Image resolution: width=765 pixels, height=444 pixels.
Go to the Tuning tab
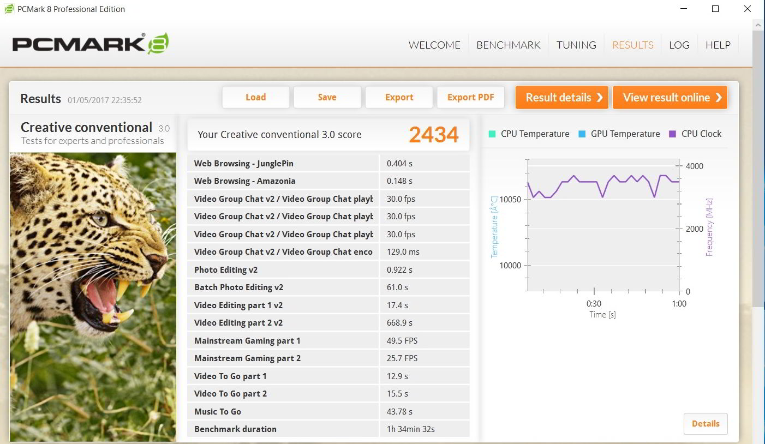[x=576, y=45]
